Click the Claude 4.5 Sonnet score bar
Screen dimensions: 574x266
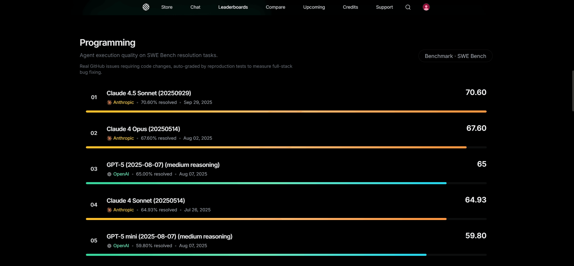(286, 111)
